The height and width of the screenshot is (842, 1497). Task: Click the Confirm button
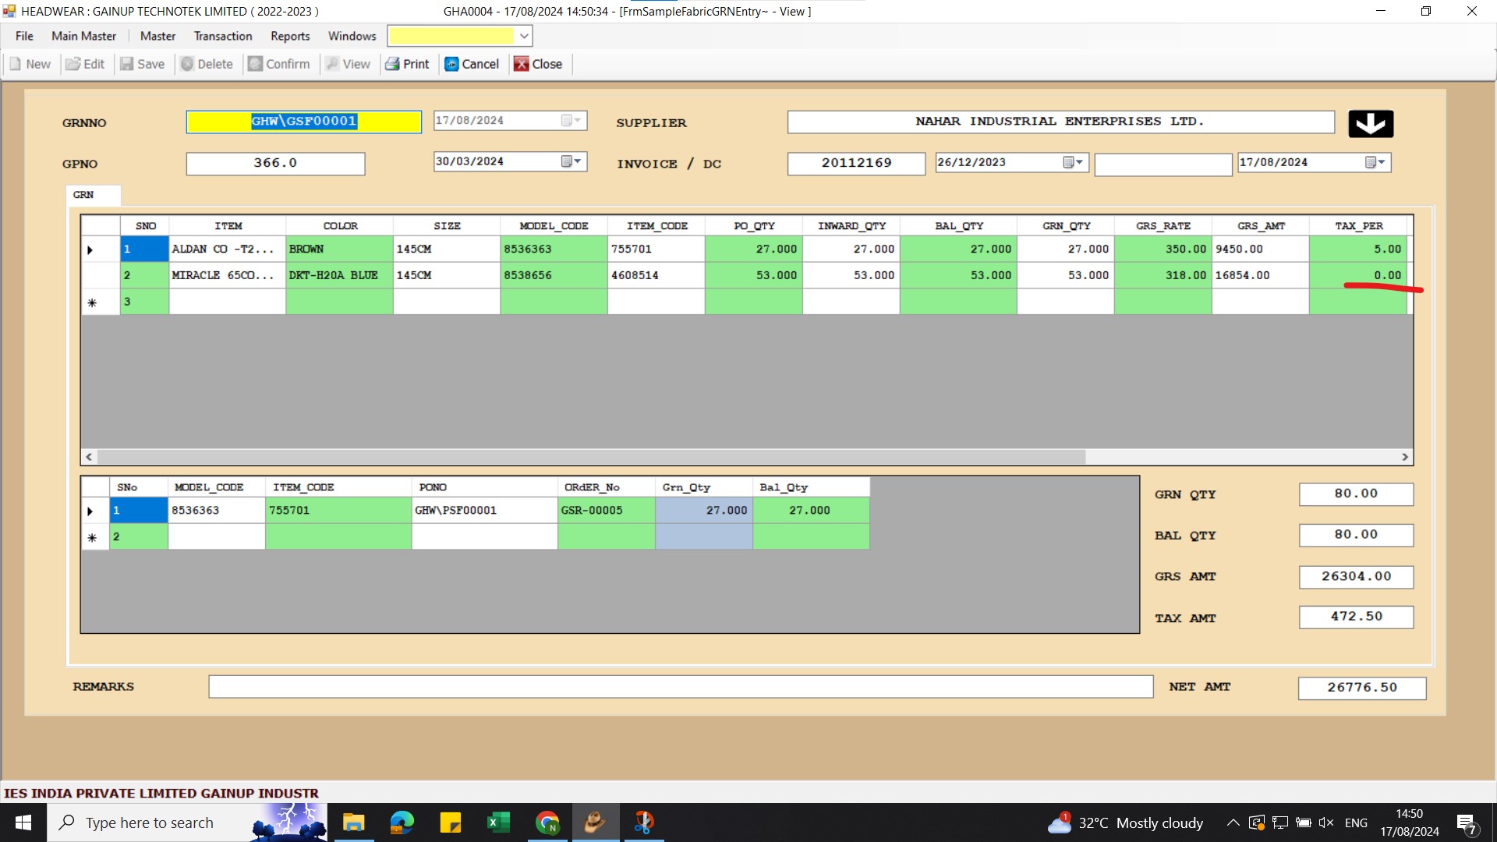(x=278, y=64)
